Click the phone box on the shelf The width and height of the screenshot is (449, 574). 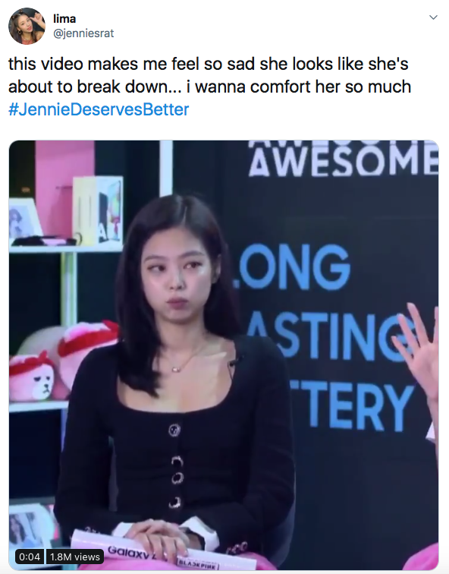pos(98,210)
